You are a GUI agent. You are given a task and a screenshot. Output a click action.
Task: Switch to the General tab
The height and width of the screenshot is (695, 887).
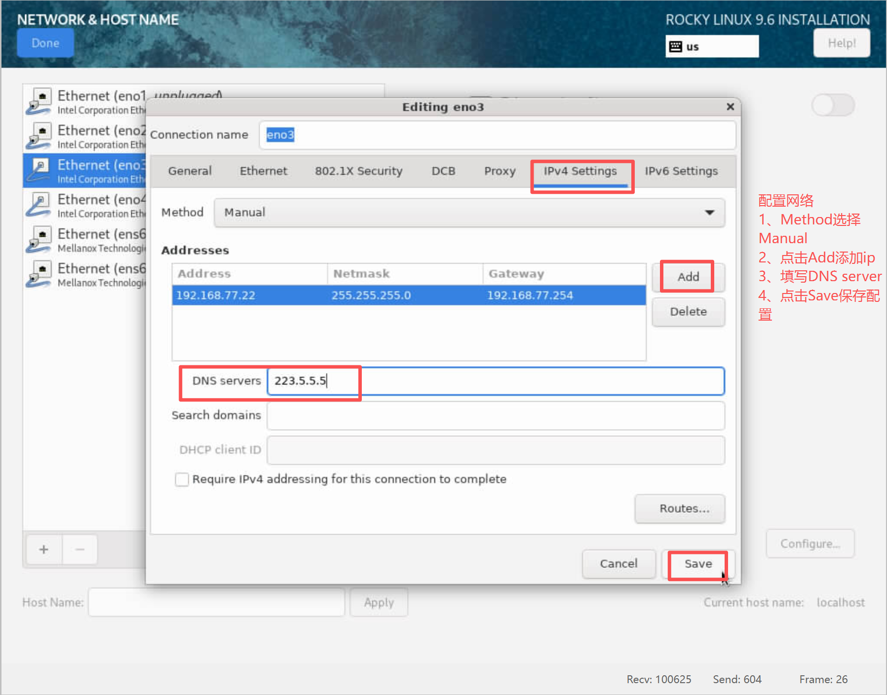tap(190, 171)
